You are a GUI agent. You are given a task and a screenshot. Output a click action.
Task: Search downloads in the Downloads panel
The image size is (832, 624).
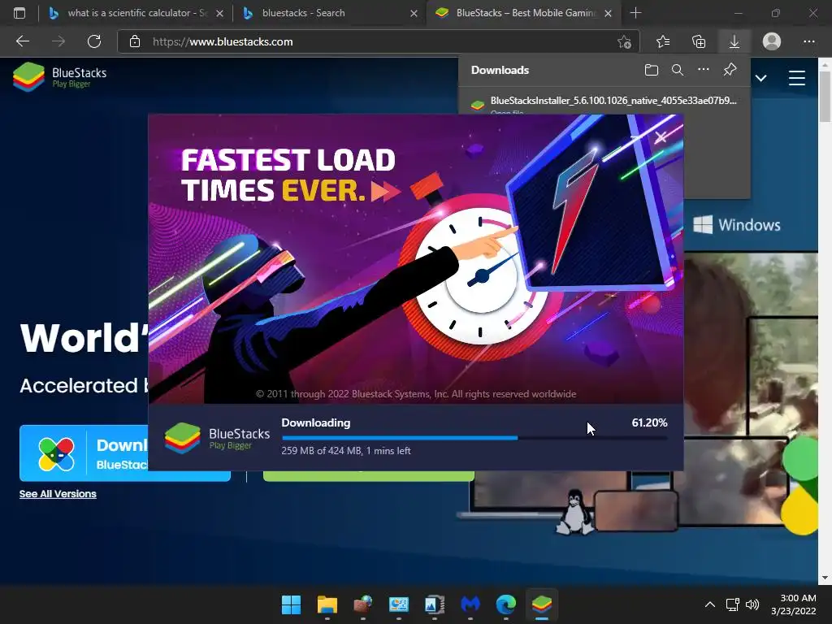(678, 70)
